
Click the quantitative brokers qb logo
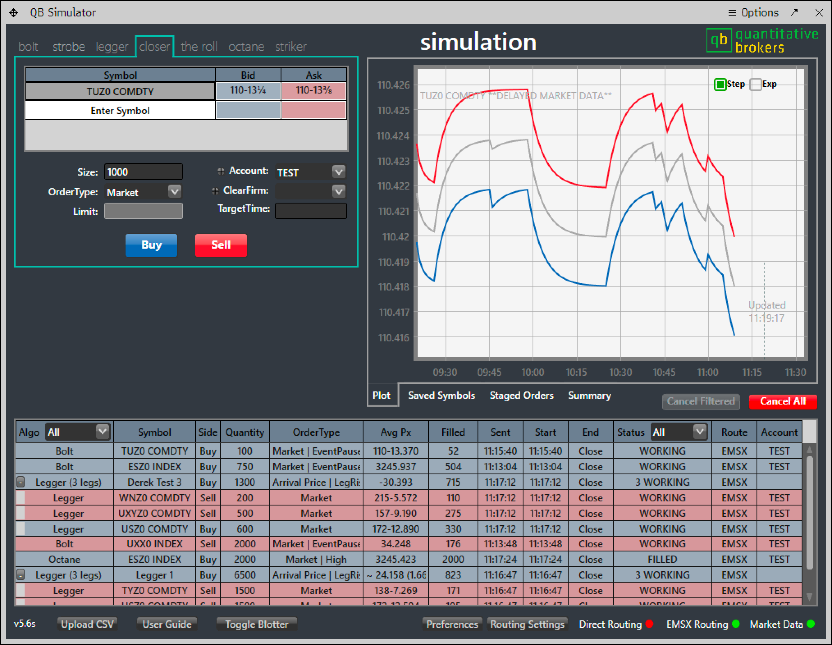click(x=762, y=40)
